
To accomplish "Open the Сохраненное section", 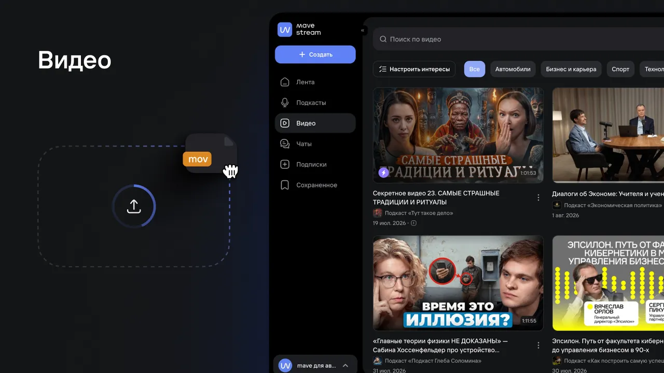I will 315,185.
